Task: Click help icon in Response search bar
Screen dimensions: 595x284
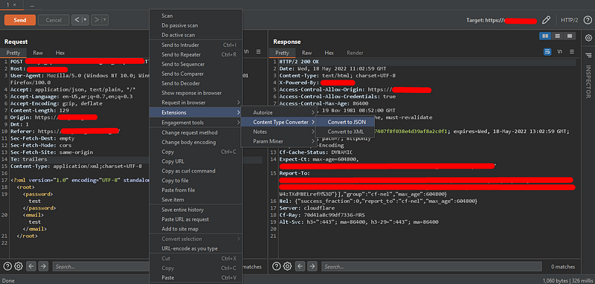Action: click(276, 267)
